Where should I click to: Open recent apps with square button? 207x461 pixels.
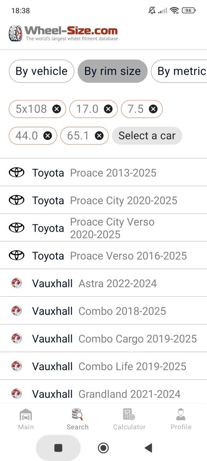[x=58, y=448]
